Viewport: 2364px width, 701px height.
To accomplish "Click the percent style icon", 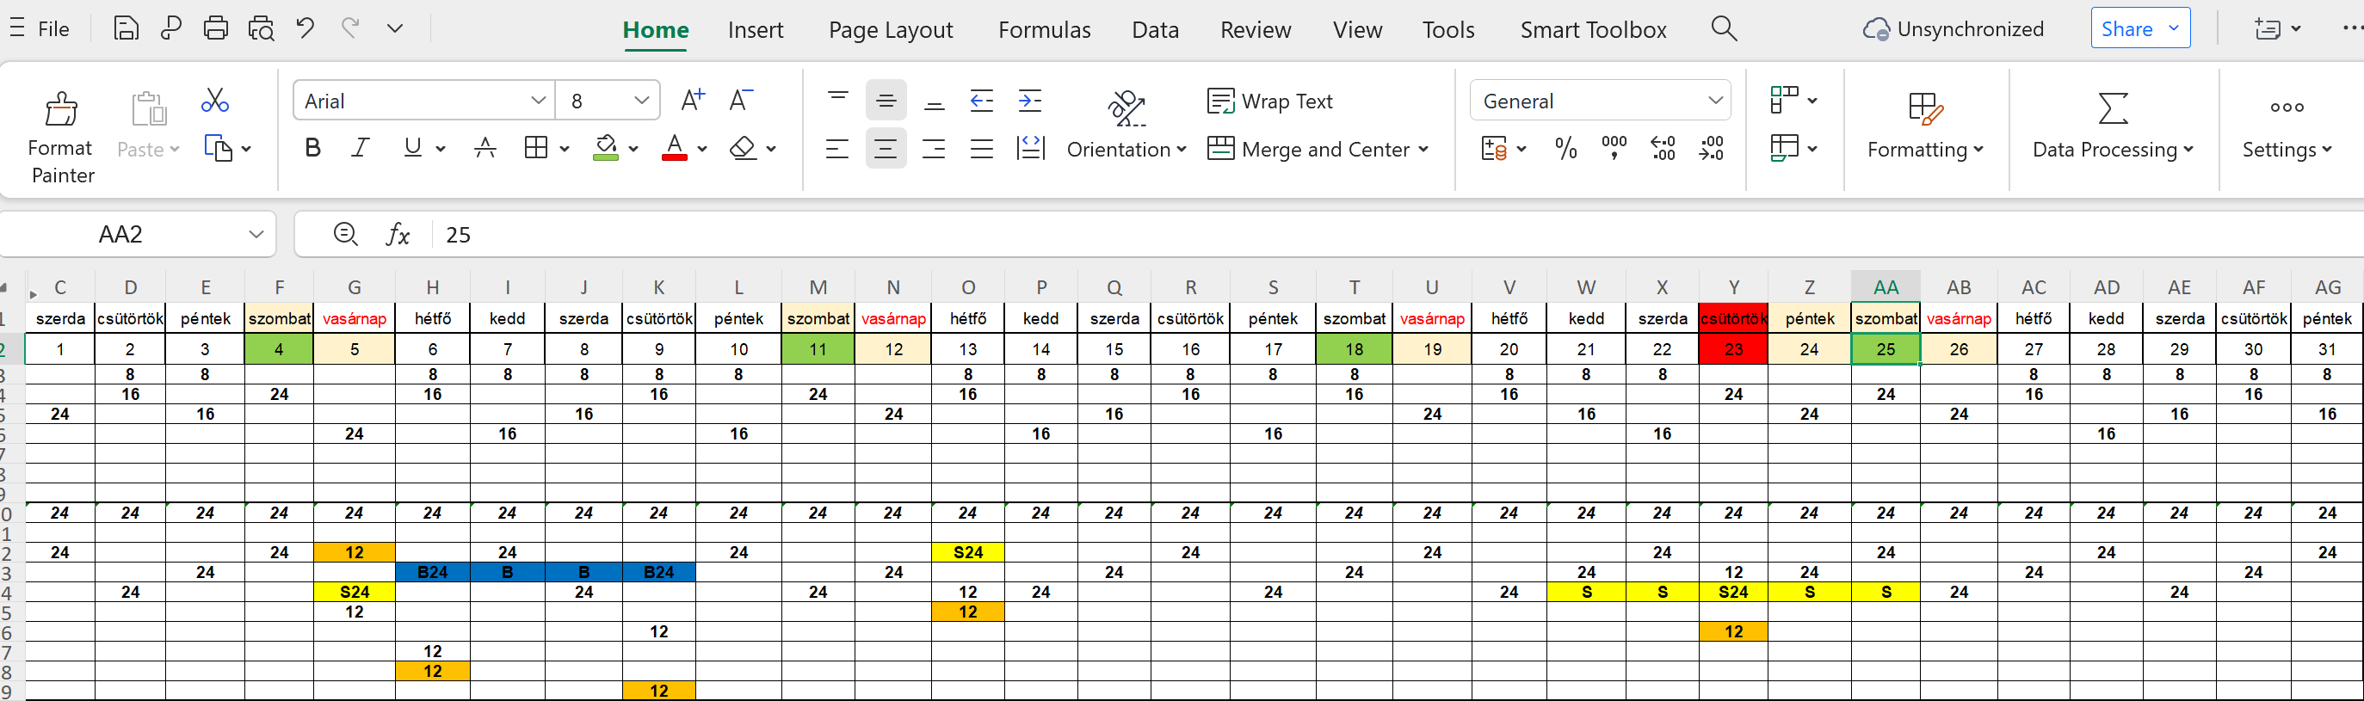I will coord(1565,149).
